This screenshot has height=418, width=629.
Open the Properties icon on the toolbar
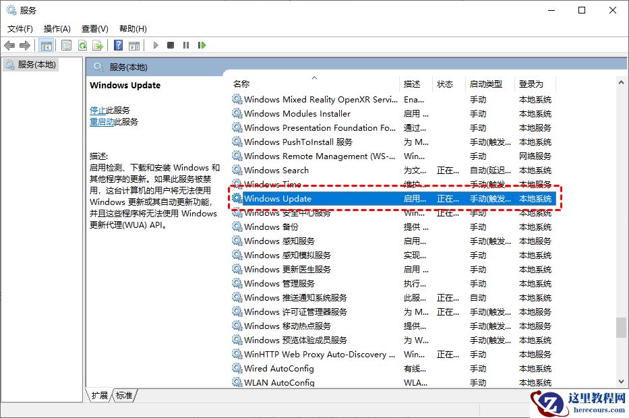pyautogui.click(x=67, y=45)
